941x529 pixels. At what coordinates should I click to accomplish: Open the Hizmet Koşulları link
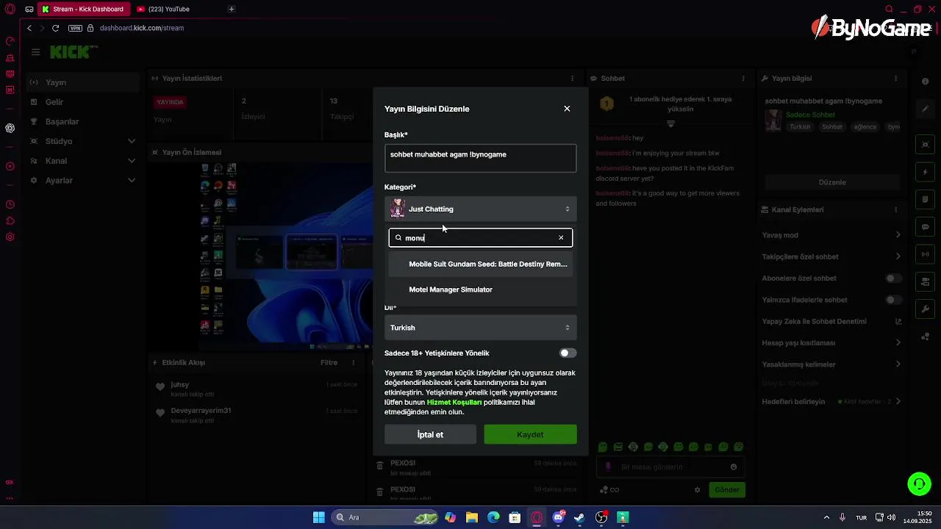(454, 403)
